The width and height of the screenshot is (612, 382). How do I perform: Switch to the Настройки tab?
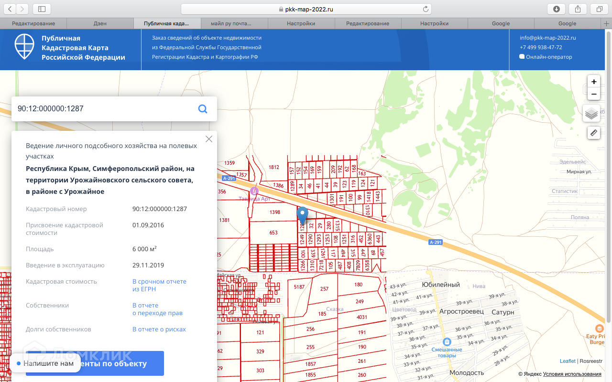click(301, 23)
